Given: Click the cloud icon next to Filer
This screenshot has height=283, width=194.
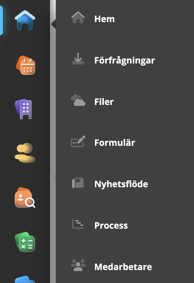Looking at the screenshot, I should click(78, 100).
